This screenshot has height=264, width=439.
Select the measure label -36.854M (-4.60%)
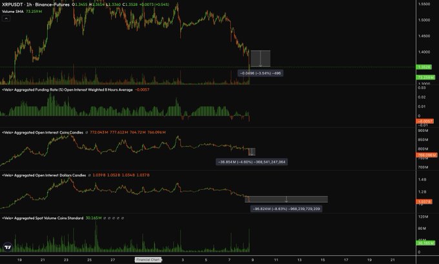[251, 162]
